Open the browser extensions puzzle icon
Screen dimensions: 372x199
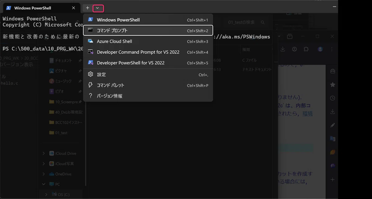coord(306,49)
